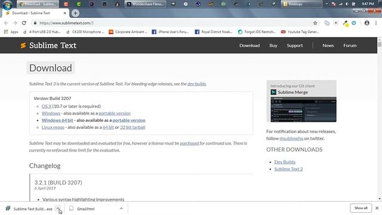Viewport: 382px width, 215px height.
Task: Click the Sublime Merge screenshot thumbnail
Action: point(303,109)
